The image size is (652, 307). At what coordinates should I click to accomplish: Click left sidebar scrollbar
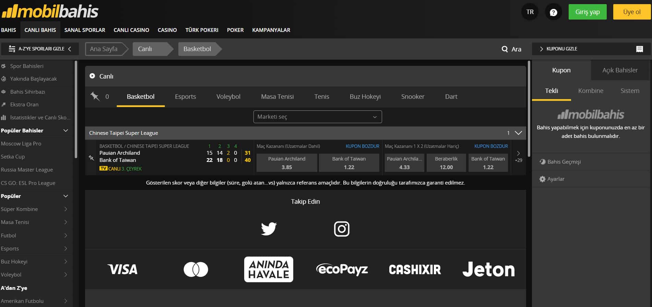pyautogui.click(x=76, y=109)
